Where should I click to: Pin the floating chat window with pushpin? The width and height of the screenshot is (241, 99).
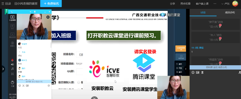pos(35,12)
